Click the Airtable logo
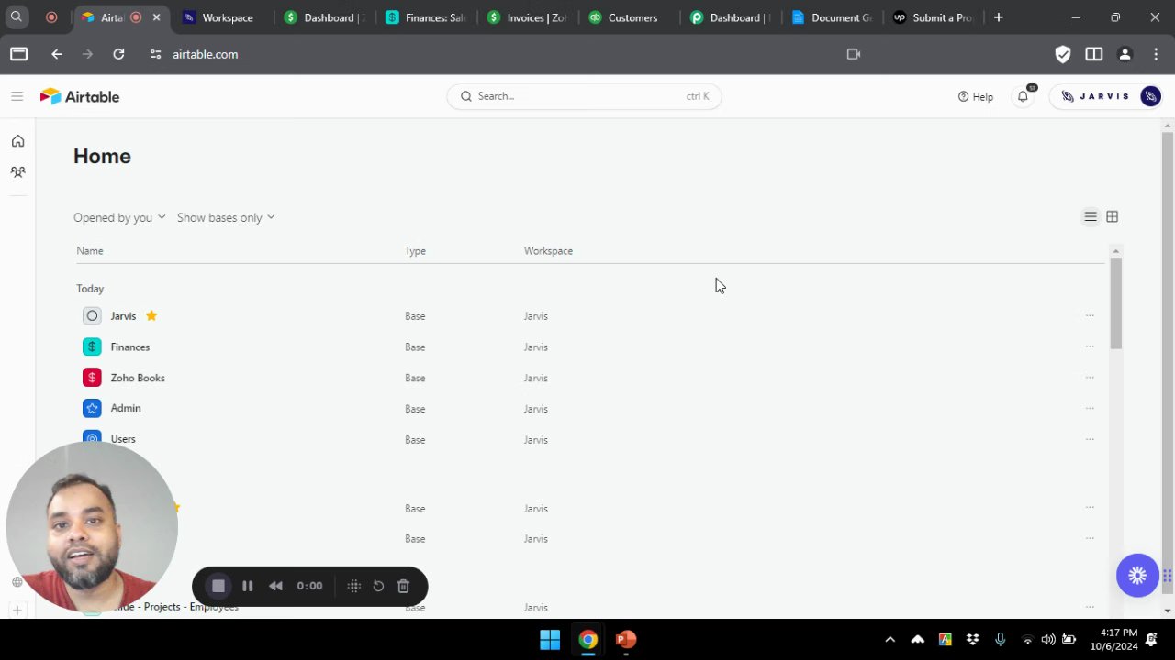Viewport: 1175px width, 660px height. coord(80,96)
